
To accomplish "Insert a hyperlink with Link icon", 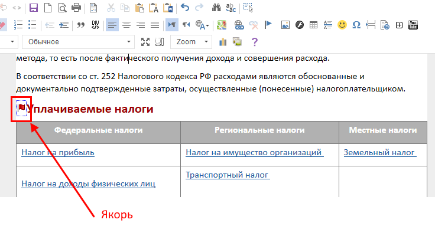I will (239, 25).
